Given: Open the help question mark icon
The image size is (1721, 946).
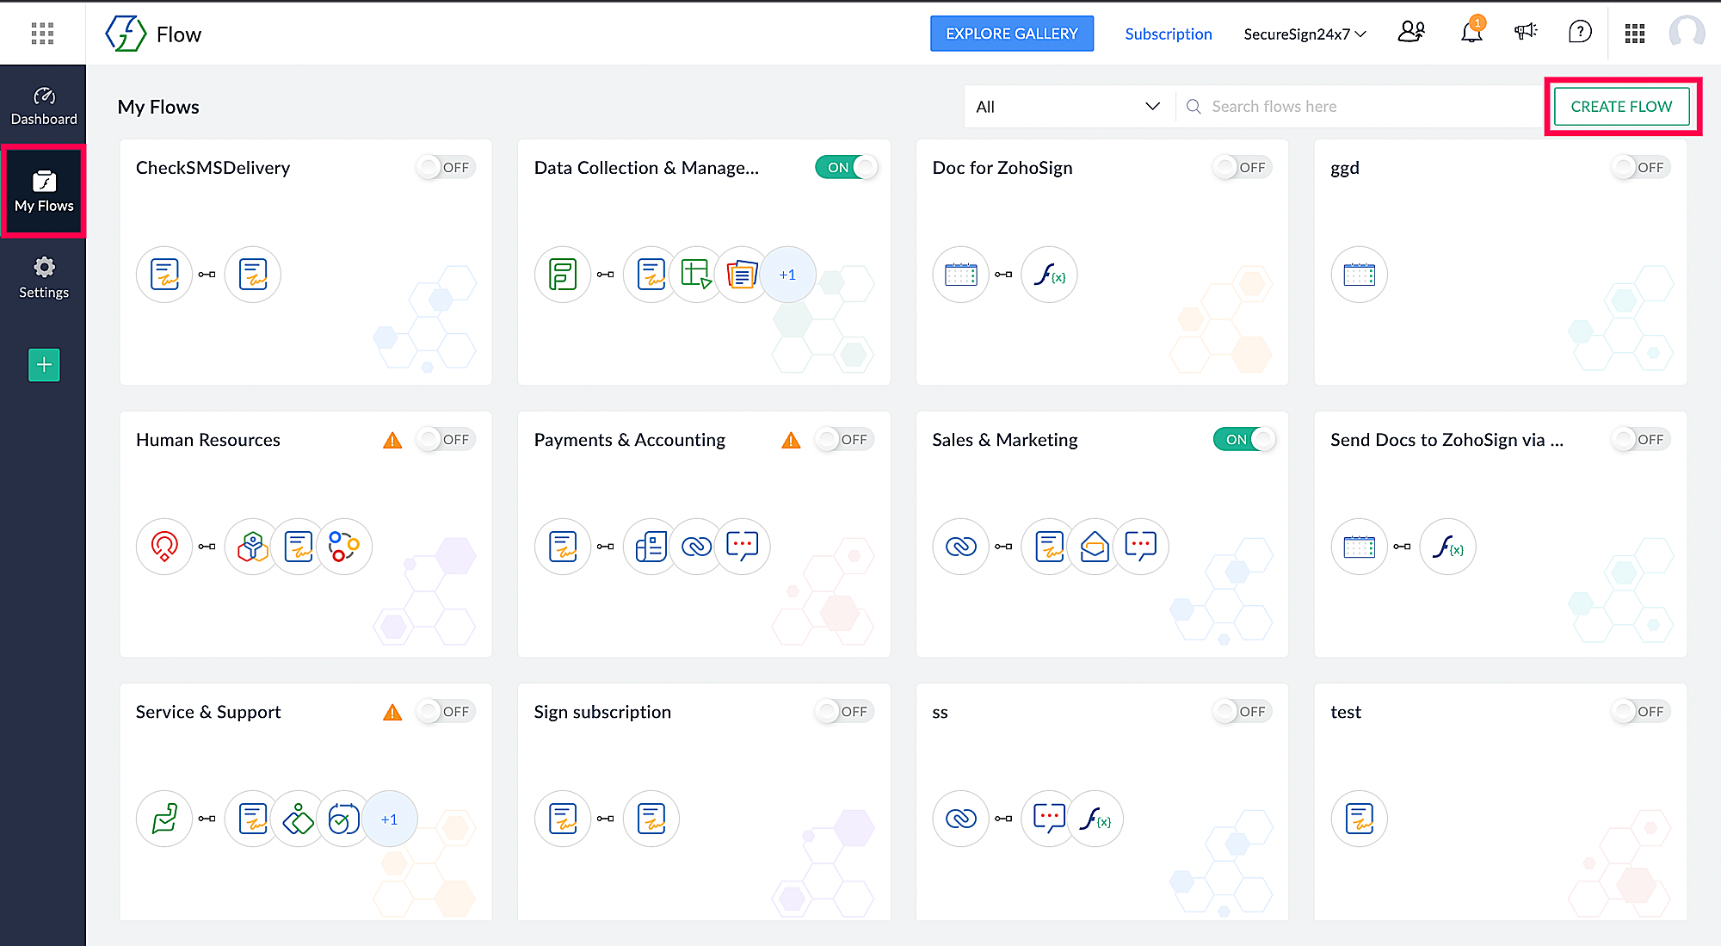Looking at the screenshot, I should [1580, 33].
